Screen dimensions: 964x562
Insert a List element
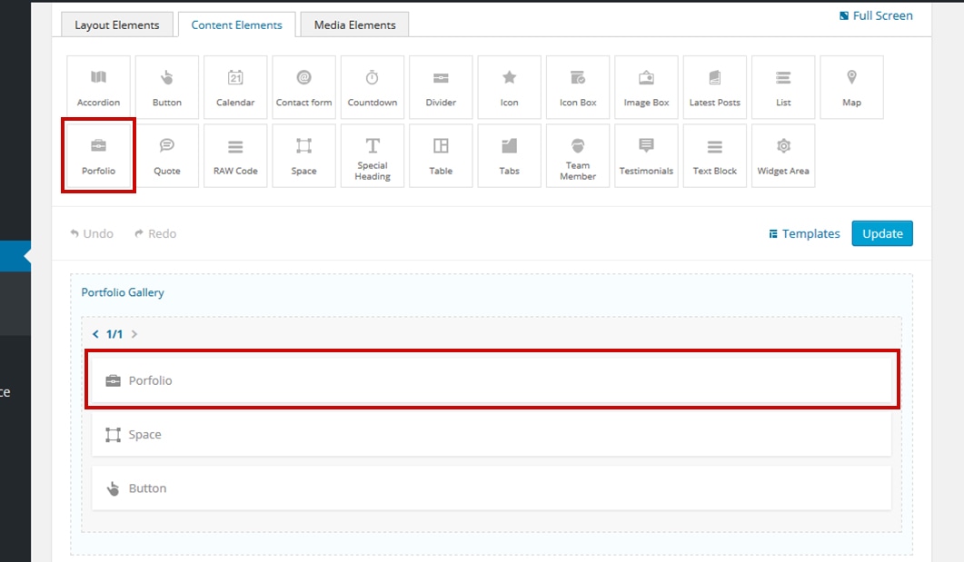[x=783, y=87]
